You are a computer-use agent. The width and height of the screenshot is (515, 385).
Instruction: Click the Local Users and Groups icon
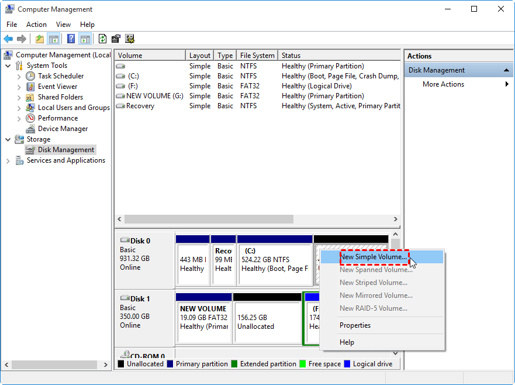coord(30,108)
